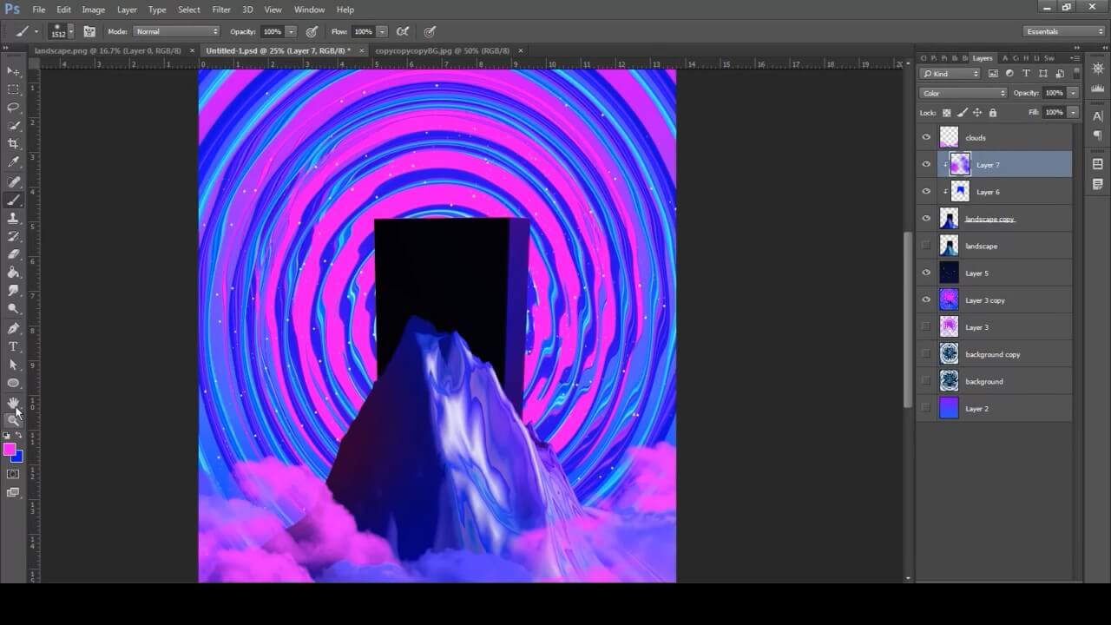Open the Essentials workspace dropdown
Image resolution: width=1111 pixels, height=625 pixels.
pyautogui.click(x=1064, y=31)
